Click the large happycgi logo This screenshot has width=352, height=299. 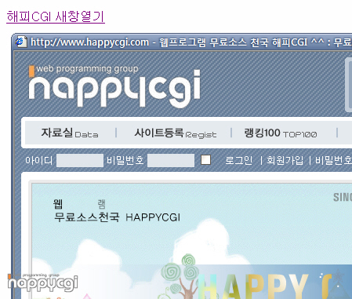tap(114, 89)
